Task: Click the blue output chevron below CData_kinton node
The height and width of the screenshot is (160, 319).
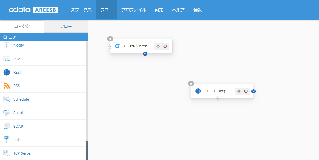Action: click(145, 54)
